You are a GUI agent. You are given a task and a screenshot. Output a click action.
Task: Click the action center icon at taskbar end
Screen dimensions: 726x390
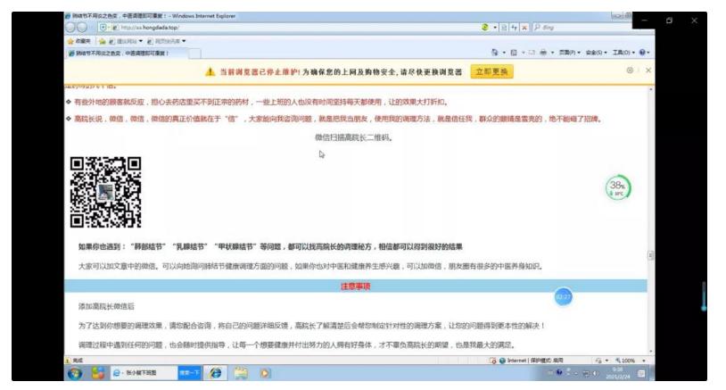[641, 373]
